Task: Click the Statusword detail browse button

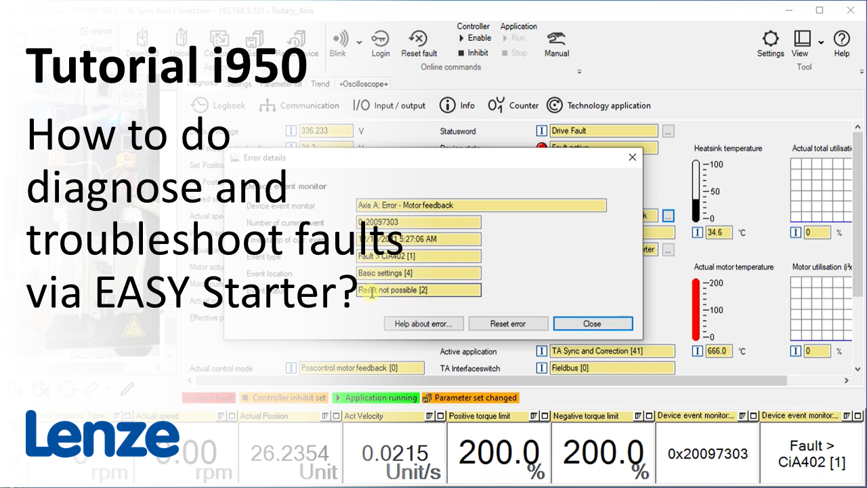Action: [x=668, y=130]
